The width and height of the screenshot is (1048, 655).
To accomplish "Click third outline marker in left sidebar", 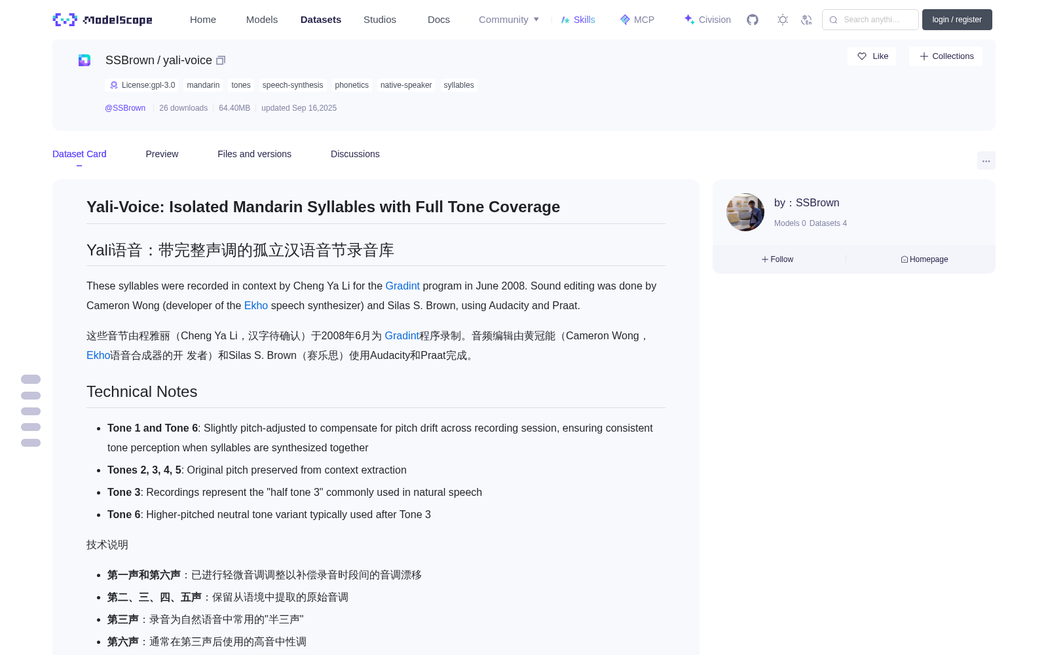I will (31, 411).
